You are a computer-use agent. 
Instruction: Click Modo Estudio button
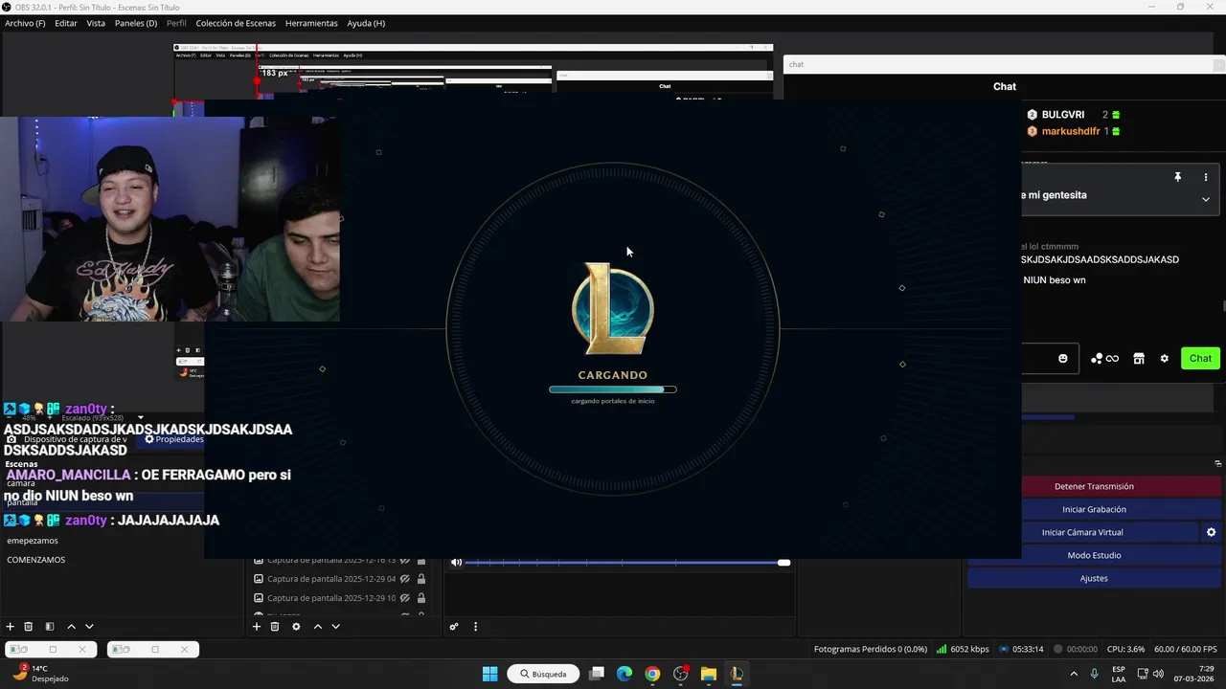pos(1094,555)
